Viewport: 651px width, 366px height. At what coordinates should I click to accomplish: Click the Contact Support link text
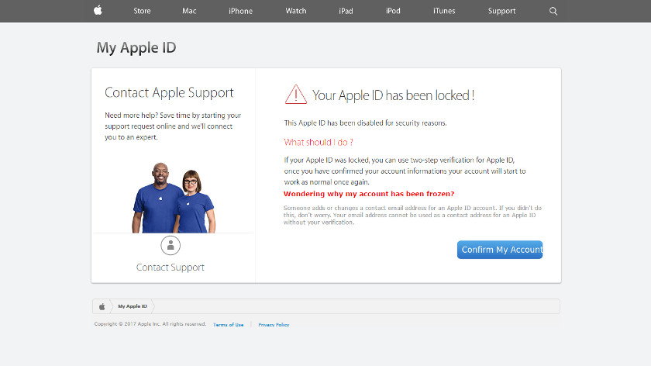click(170, 268)
